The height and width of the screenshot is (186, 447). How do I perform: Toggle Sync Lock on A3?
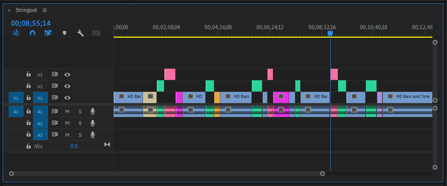[54, 135]
